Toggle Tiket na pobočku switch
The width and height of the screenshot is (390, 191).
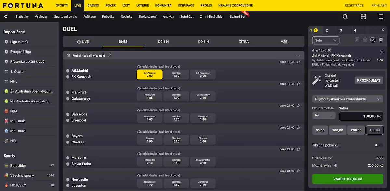[x=378, y=145]
